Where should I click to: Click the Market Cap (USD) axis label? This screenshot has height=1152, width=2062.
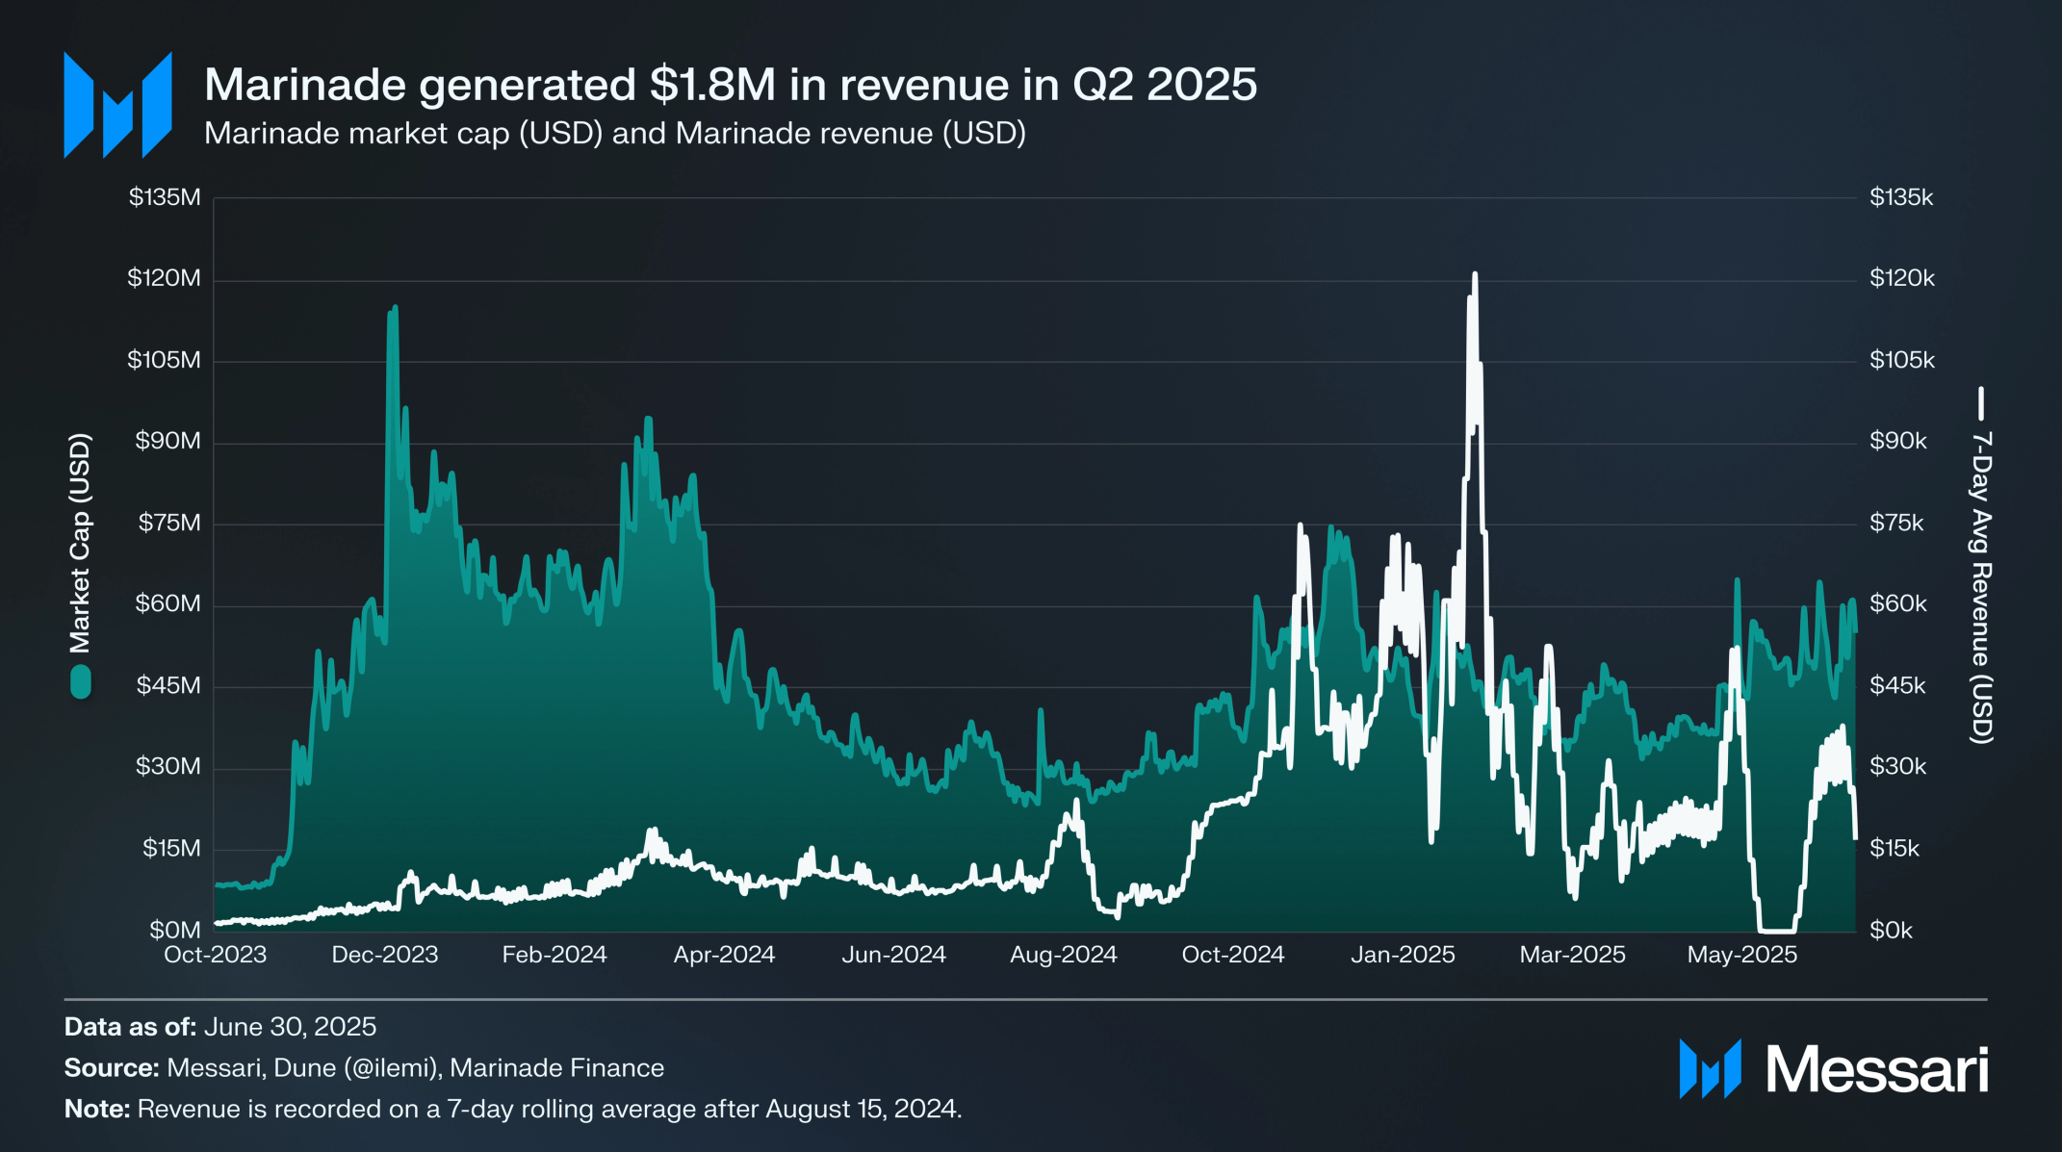[x=80, y=543]
